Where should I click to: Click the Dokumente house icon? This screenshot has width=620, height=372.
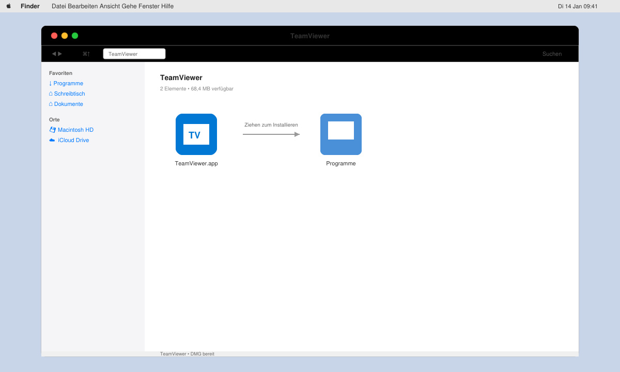pos(51,104)
